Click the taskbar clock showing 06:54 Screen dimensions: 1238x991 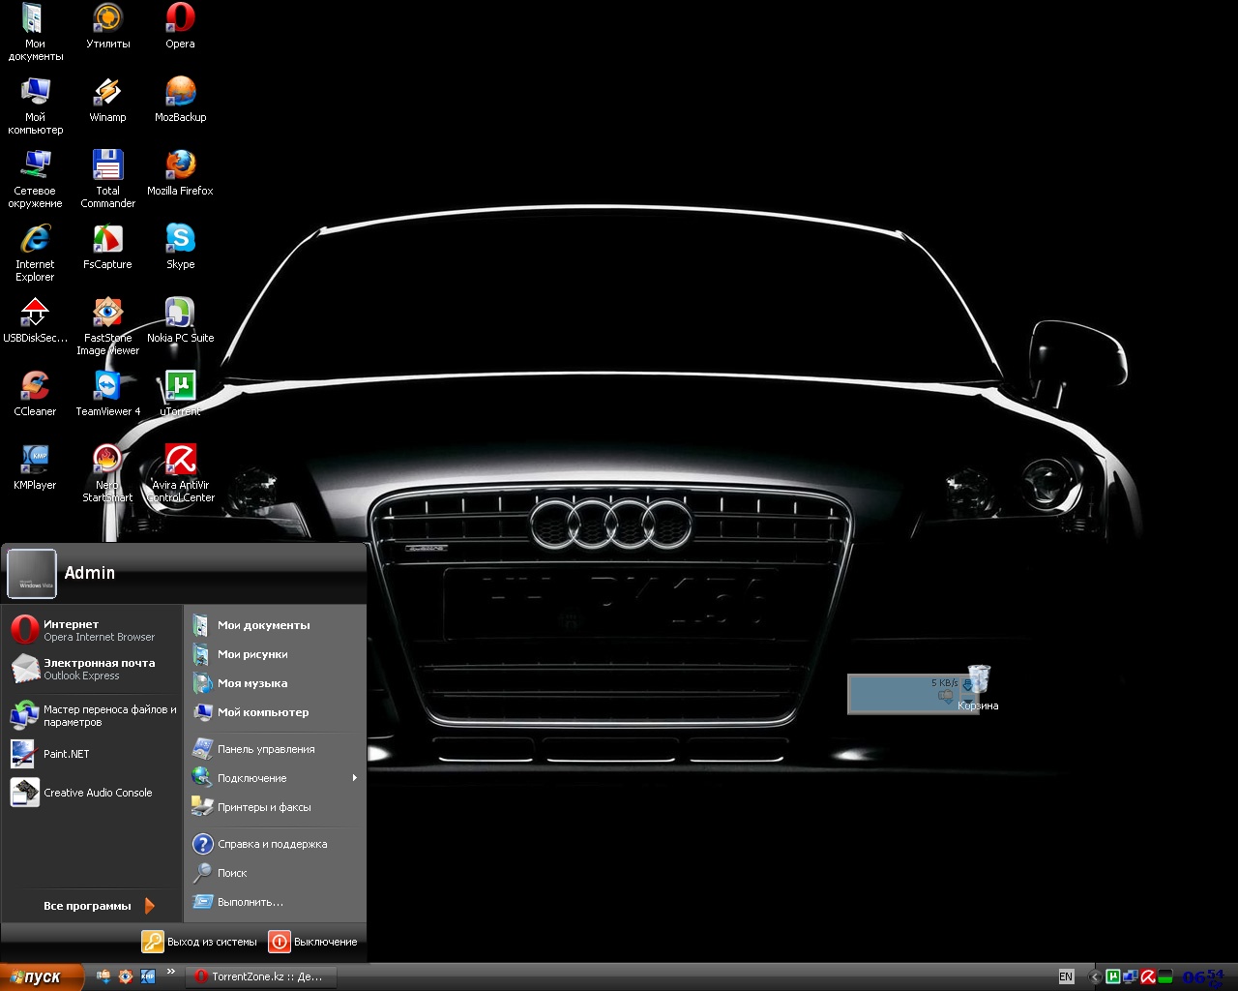click(1202, 977)
